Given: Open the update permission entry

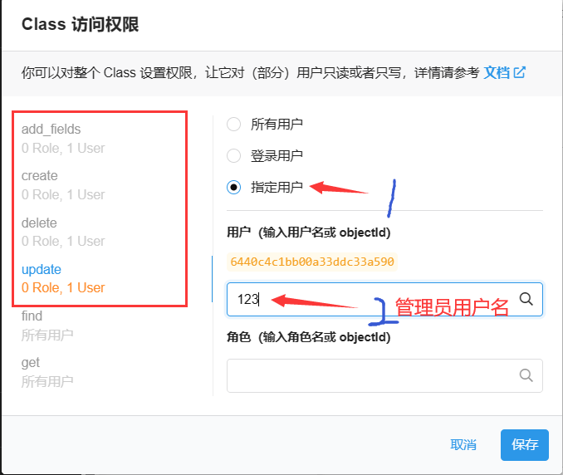Looking at the screenshot, I should [x=64, y=279].
